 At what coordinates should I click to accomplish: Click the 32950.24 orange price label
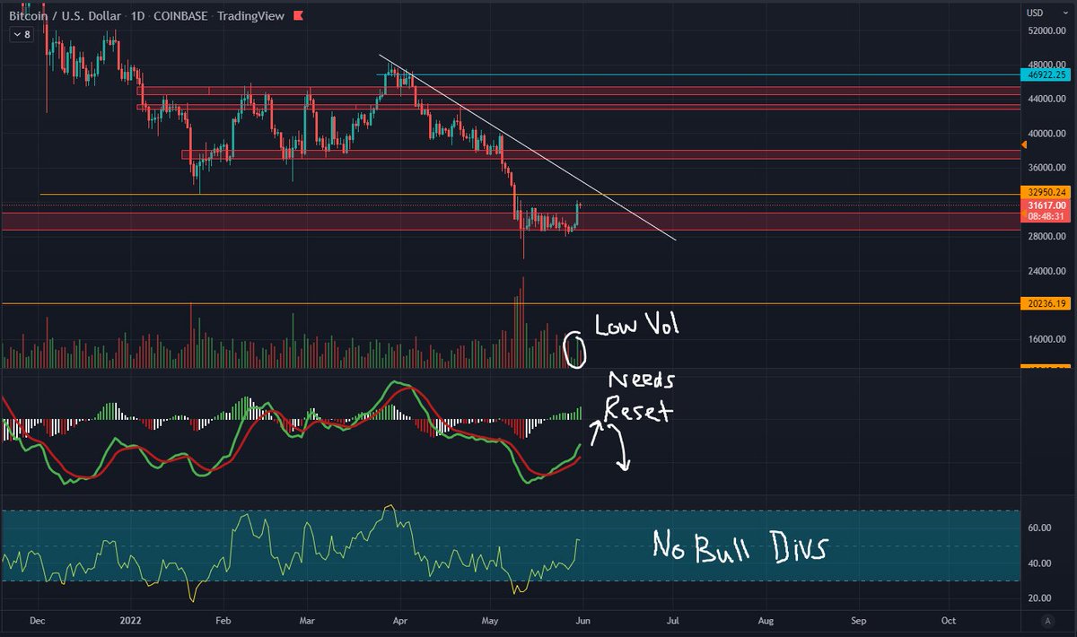(1045, 192)
